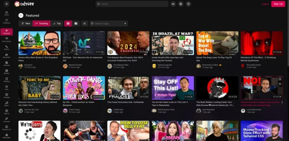Click the Featured heading icon
This screenshot has width=289, height=141.
pos(21,16)
